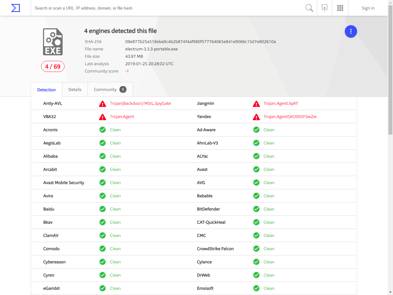Click the eGambit engine name
Viewport: 393px width, 295px height.
click(52, 288)
